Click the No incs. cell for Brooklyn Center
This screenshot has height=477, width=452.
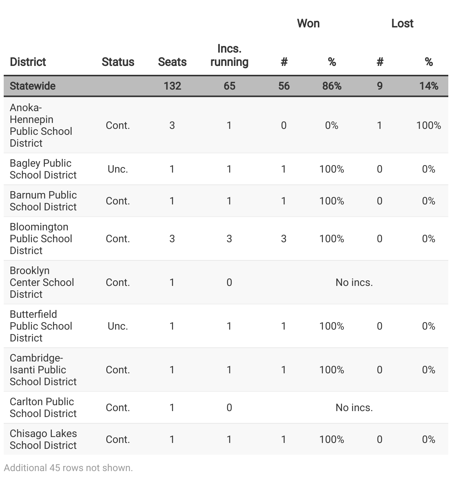(x=354, y=282)
